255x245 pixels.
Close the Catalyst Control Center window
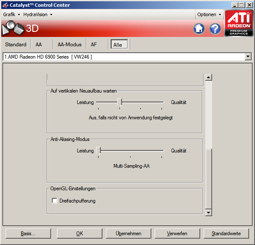coord(249,5)
